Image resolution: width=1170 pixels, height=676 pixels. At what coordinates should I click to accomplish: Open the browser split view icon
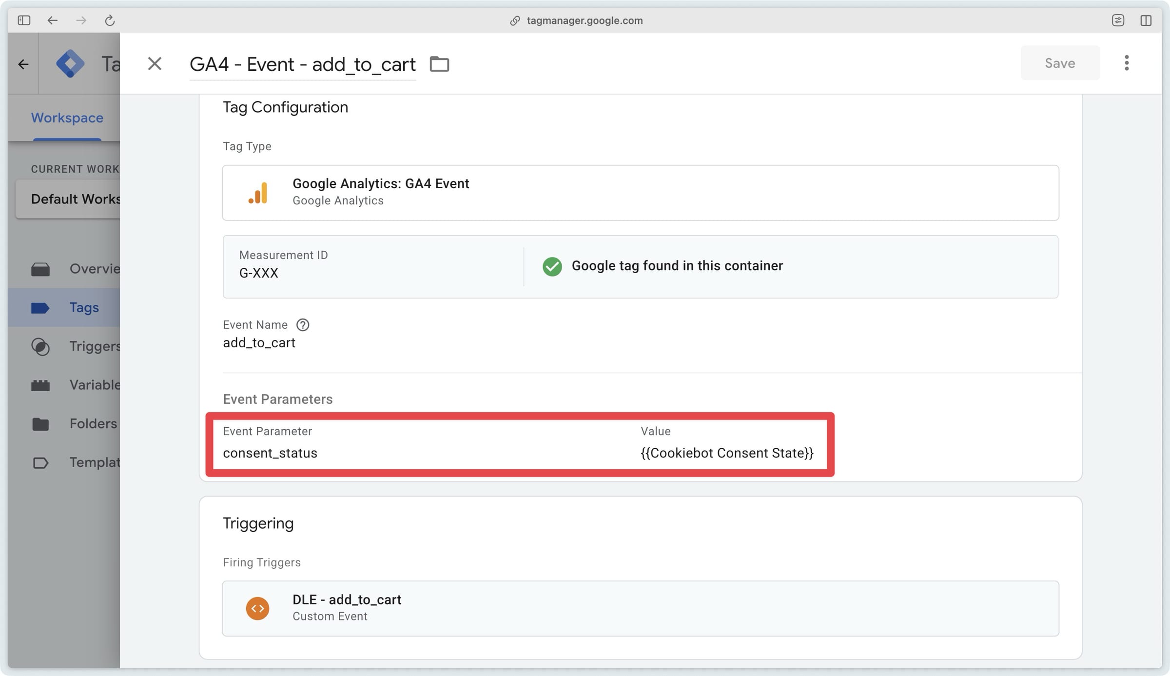(1146, 20)
